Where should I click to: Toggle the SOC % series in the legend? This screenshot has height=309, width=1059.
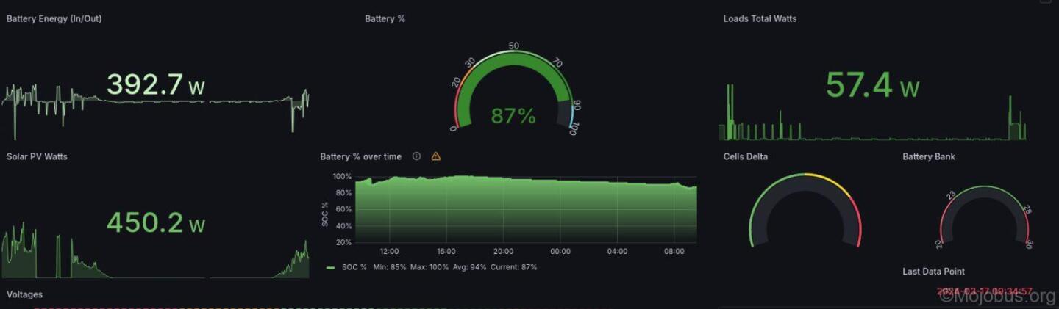coord(354,267)
